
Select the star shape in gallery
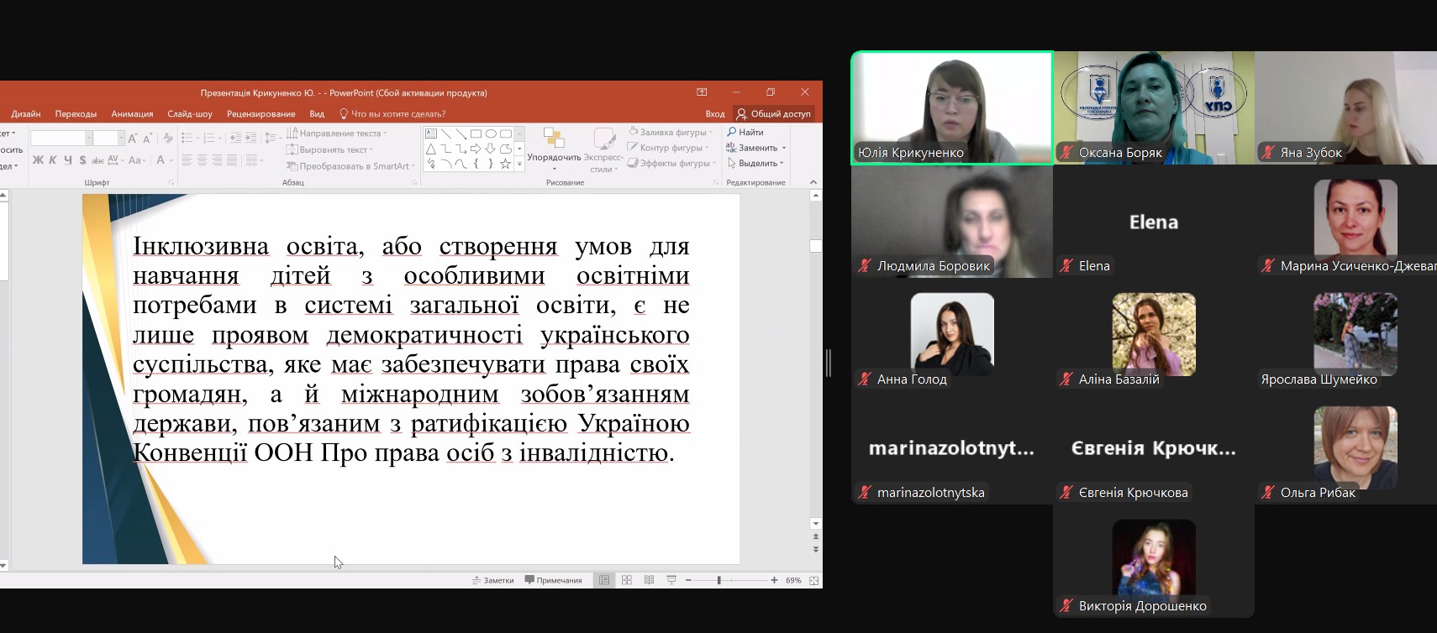pos(505,164)
